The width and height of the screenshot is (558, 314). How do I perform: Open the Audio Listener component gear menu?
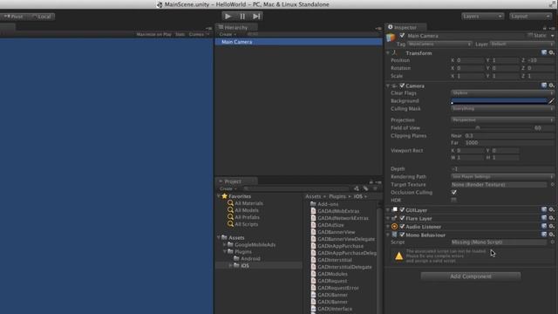pyautogui.click(x=551, y=226)
